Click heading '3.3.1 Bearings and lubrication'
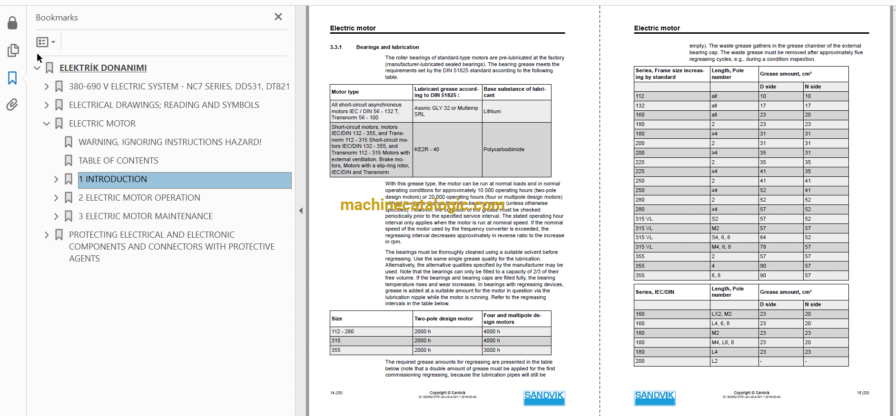The image size is (896, 416). [374, 47]
